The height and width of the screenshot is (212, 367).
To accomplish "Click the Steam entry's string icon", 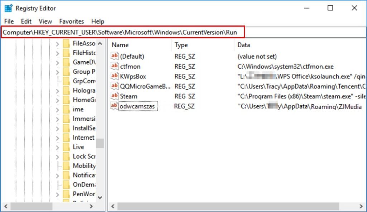I will click(x=115, y=96).
